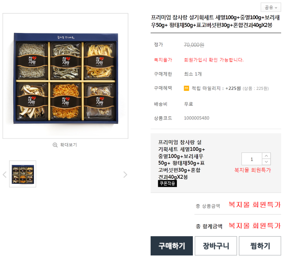Click the 찜하기 wishlist button
The width and height of the screenshot is (284, 258).
tap(260, 246)
